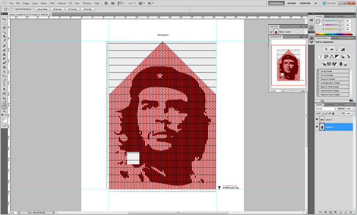
Task: Open the Arrange Documents dropdown
Action: point(141,3)
